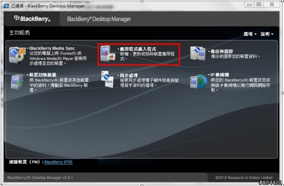Click the '©2010 Research In Motion Limited' text

click(244, 178)
